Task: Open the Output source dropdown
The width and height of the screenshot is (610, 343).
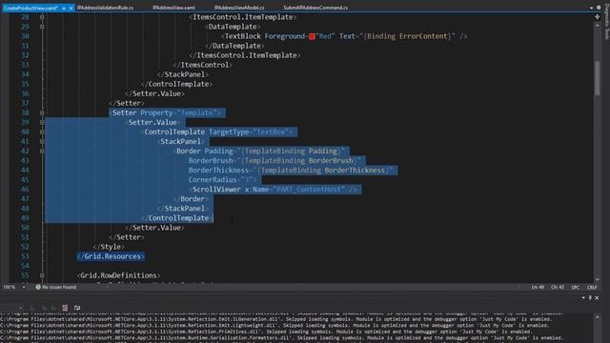Action: coord(20,308)
